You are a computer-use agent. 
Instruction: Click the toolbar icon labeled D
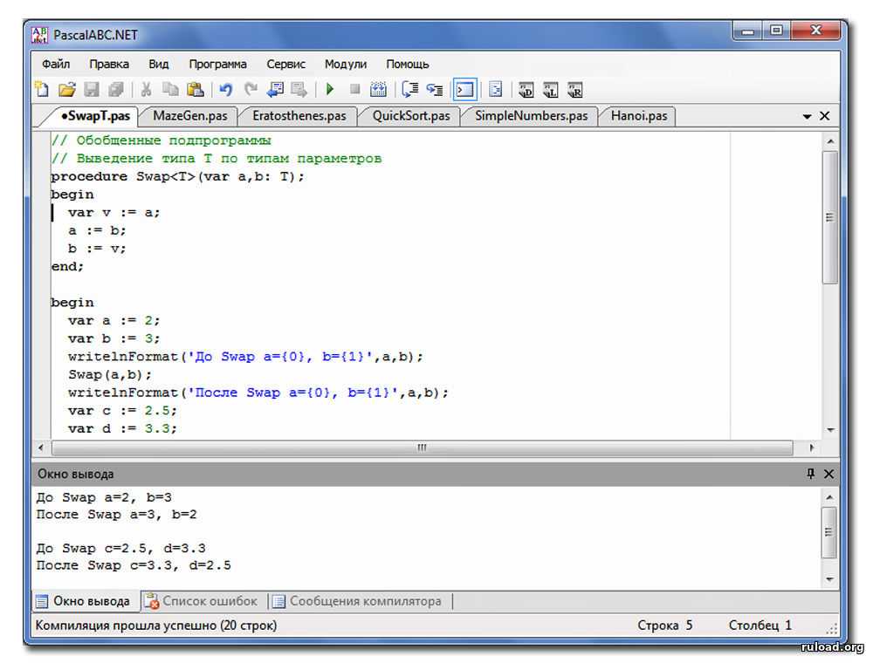tap(526, 89)
